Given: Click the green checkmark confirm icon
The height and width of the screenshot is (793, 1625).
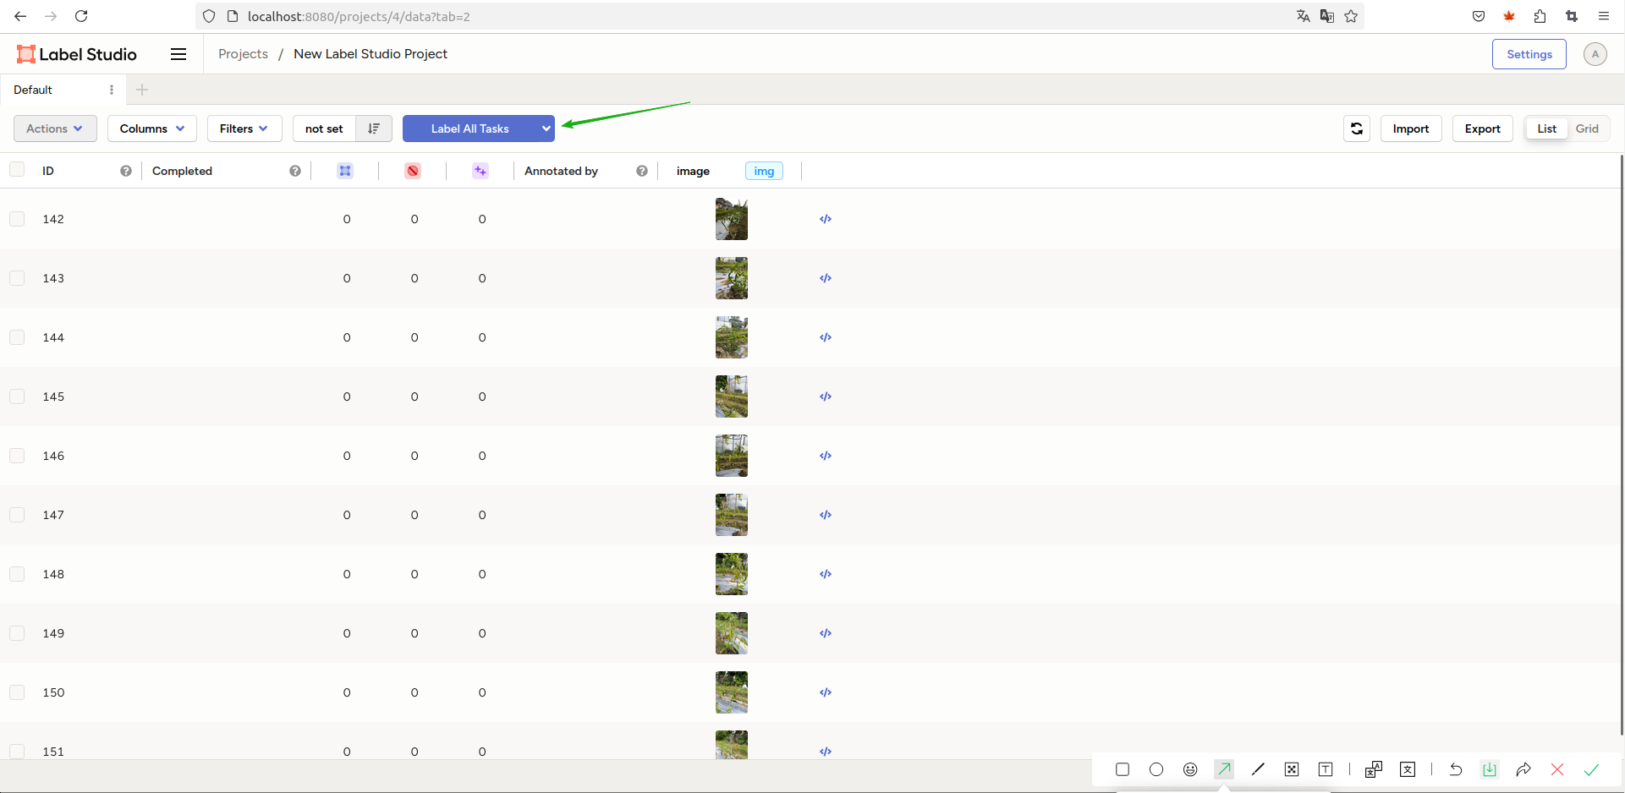Looking at the screenshot, I should (x=1591, y=769).
